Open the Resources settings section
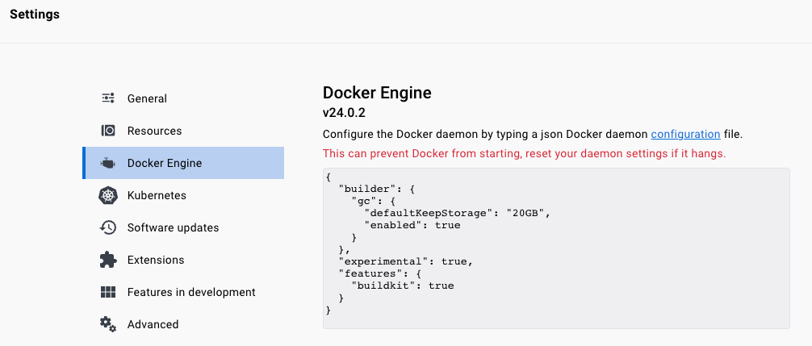The width and height of the screenshot is (812, 346). (183, 131)
